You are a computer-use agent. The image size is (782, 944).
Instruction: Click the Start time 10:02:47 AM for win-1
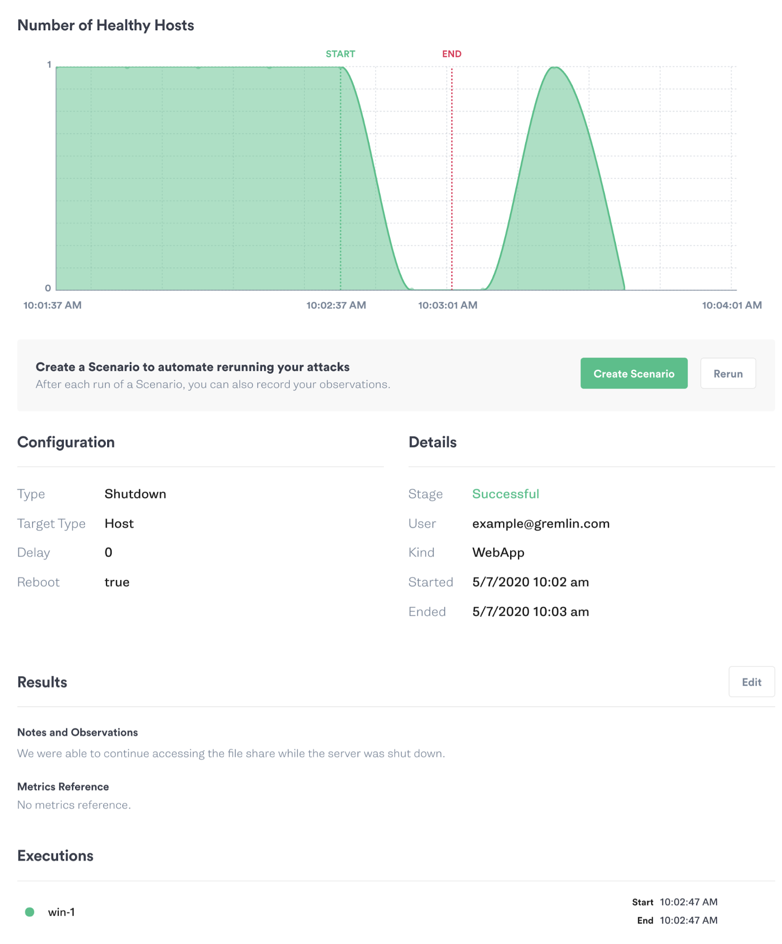coord(689,901)
